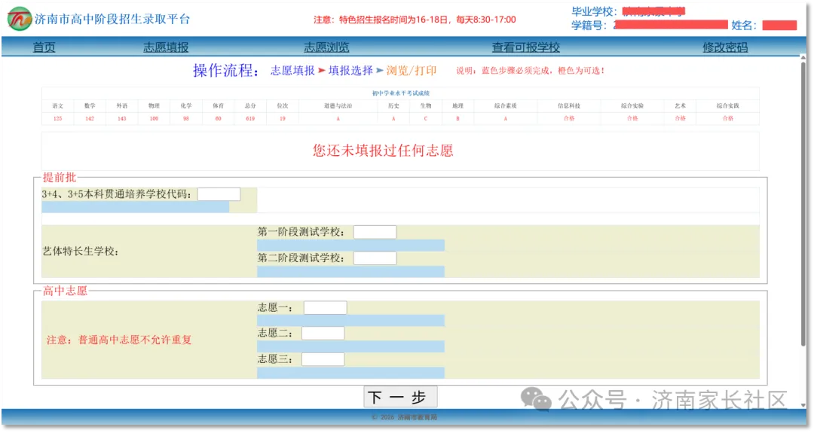Viewport: 814px width, 433px height.
Task: Click the platform logo icon
Action: point(19,19)
